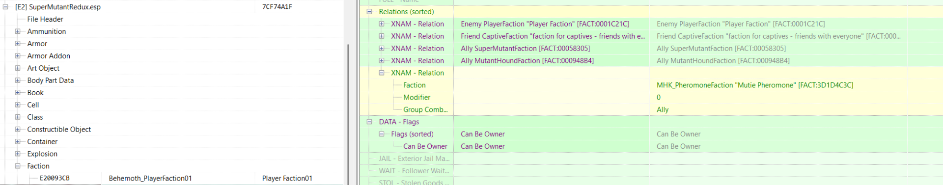Viewport: 943px width, 185px height.
Task: Collapse the SuperMutantRedux.esp plugin node
Action: (x=5, y=7)
